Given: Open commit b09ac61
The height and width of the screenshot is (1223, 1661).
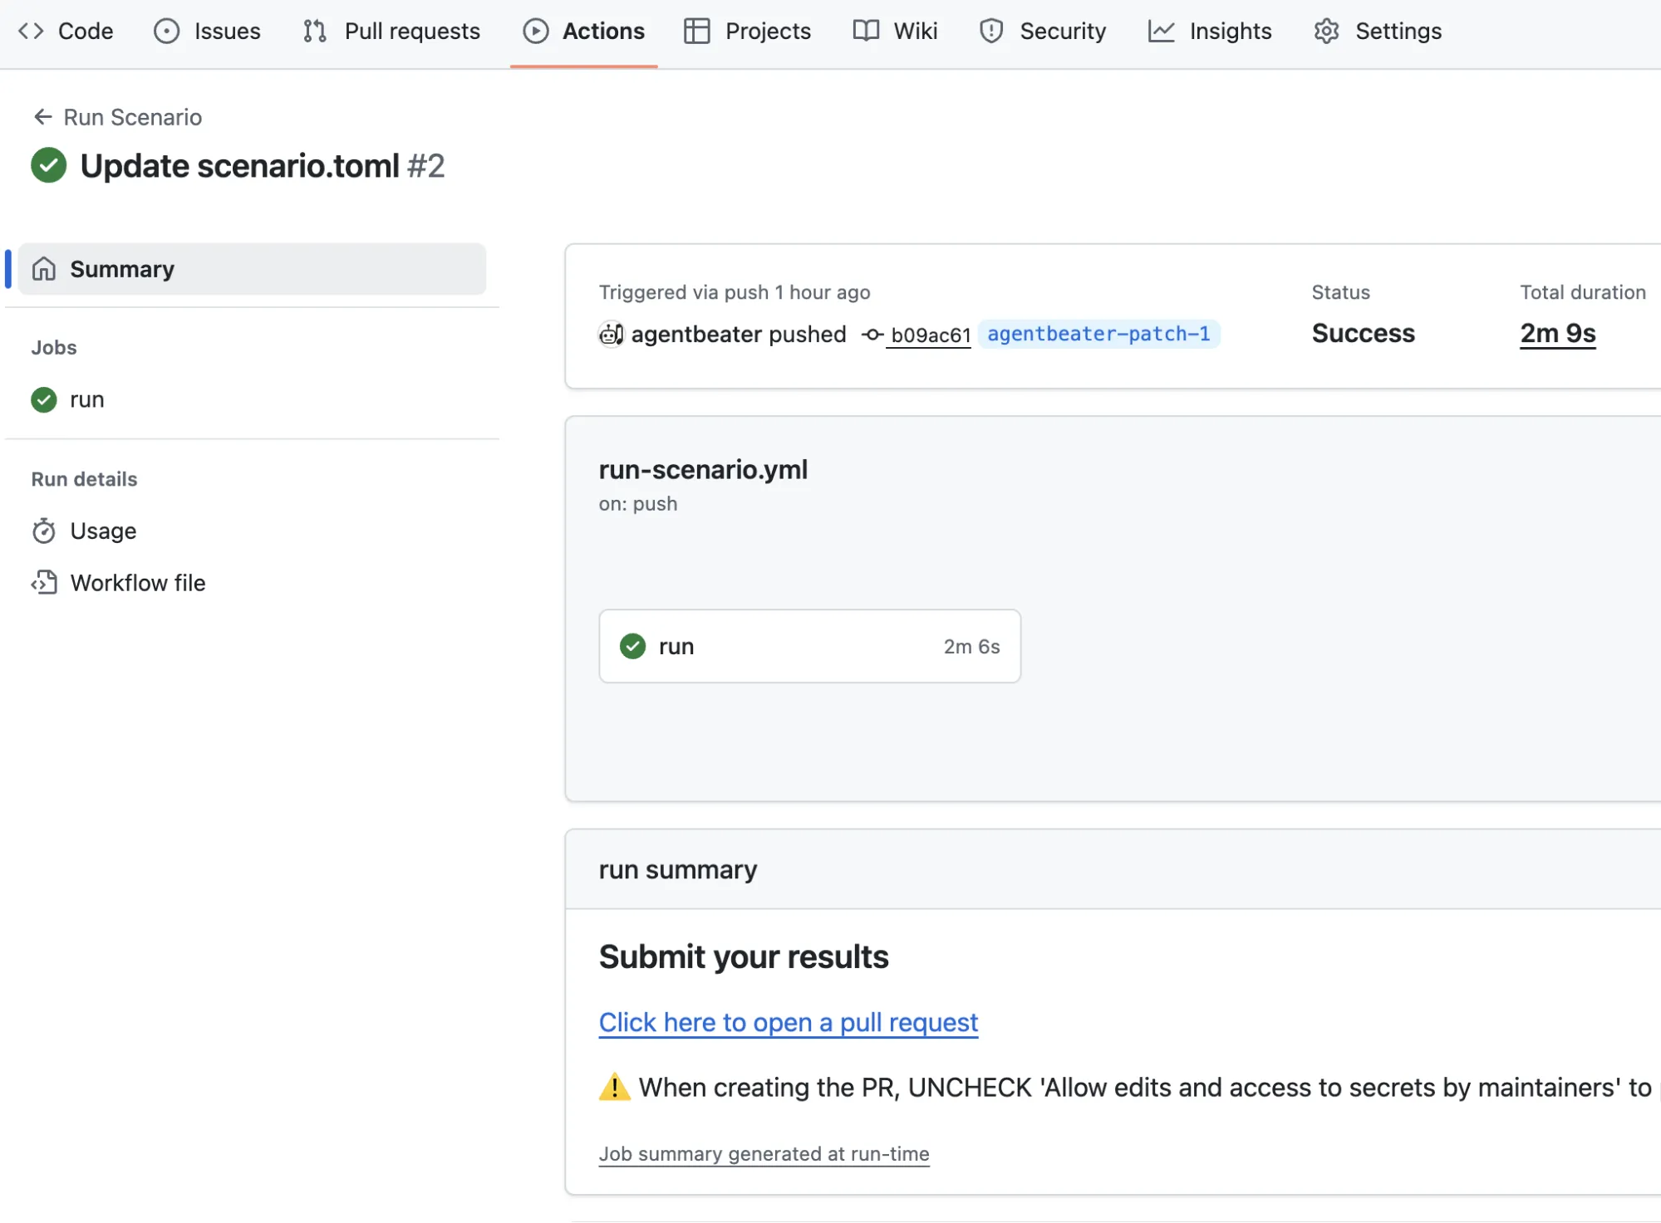Looking at the screenshot, I should coord(930,334).
